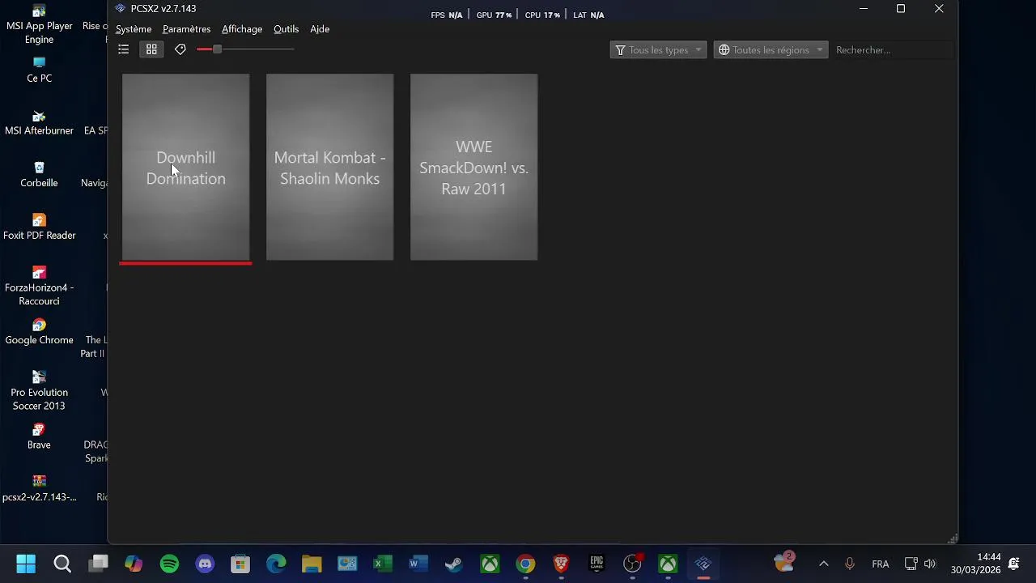Expand the Toutes les régions dropdown

tap(771, 50)
